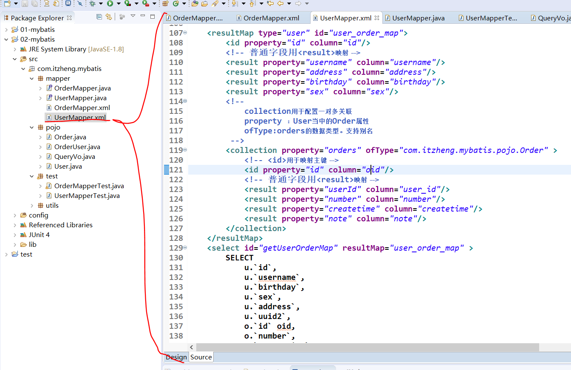The width and height of the screenshot is (571, 370).
Task: Maximize the Package Explorer view
Action: click(x=153, y=16)
